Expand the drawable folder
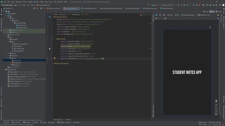225x126 pixels. (x=8, y=39)
